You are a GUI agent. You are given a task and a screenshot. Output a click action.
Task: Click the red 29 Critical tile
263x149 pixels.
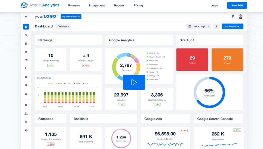coord(192,59)
